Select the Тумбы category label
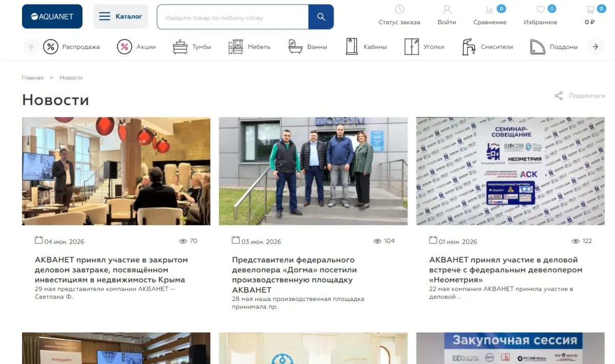615x364 pixels. coord(202,47)
